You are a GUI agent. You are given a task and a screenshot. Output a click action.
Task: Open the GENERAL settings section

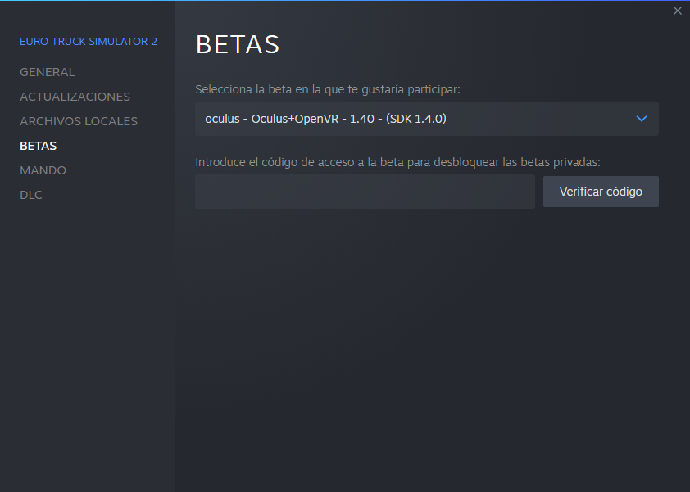[47, 72]
